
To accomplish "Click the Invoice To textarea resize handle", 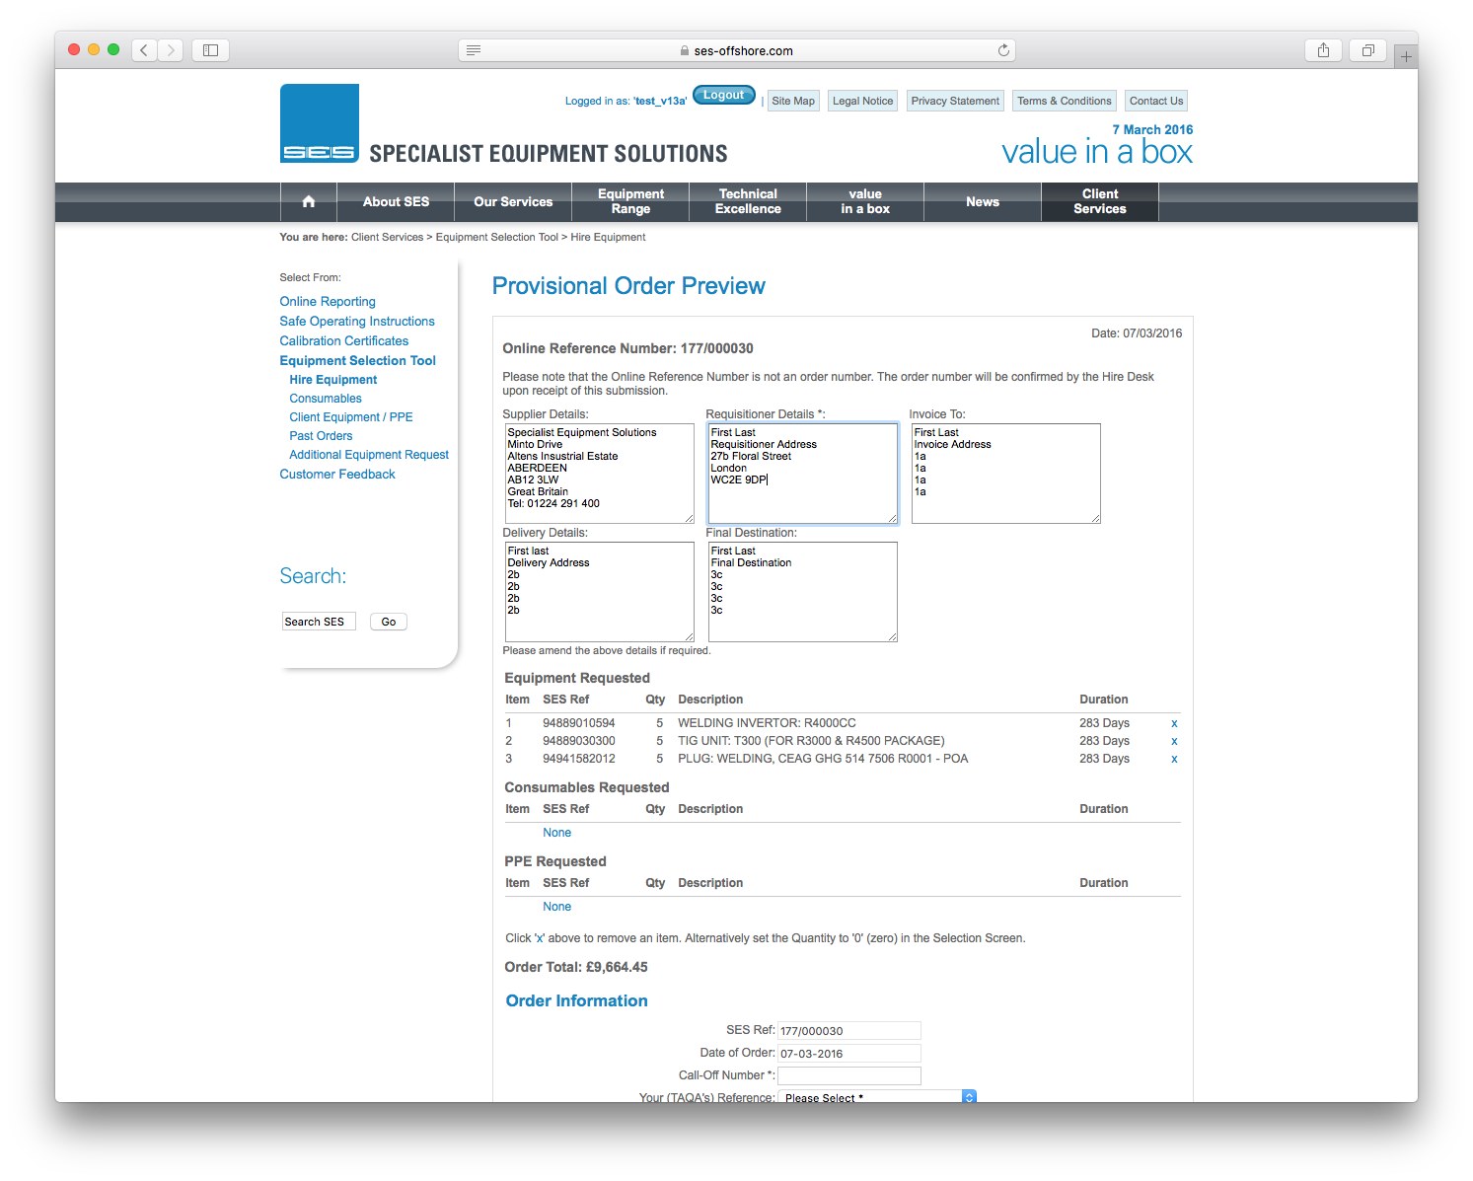I will point(1095,518).
